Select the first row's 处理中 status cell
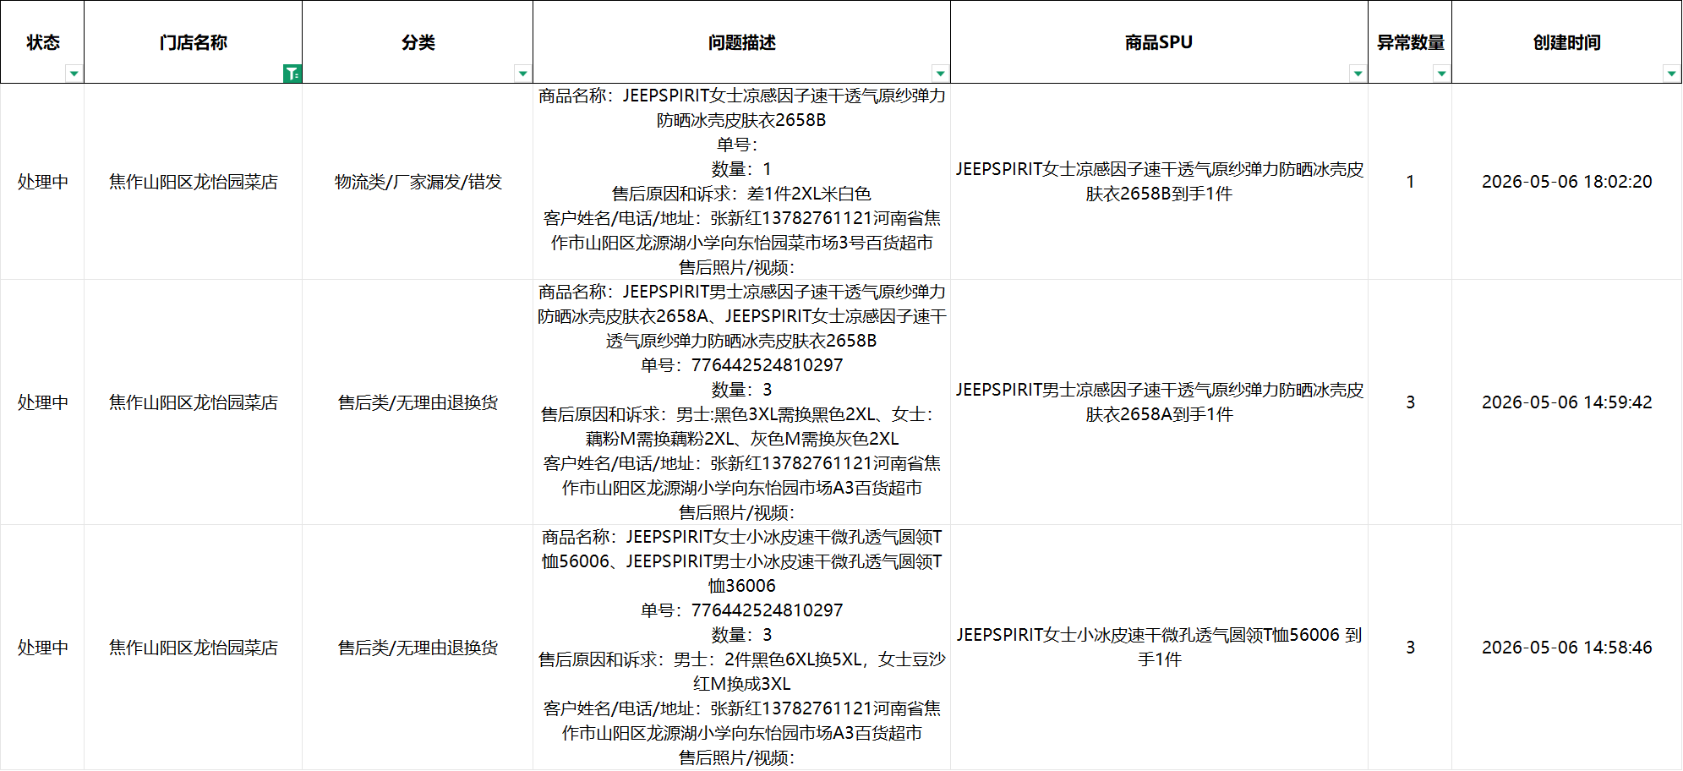This screenshot has height=771, width=1683. click(42, 182)
